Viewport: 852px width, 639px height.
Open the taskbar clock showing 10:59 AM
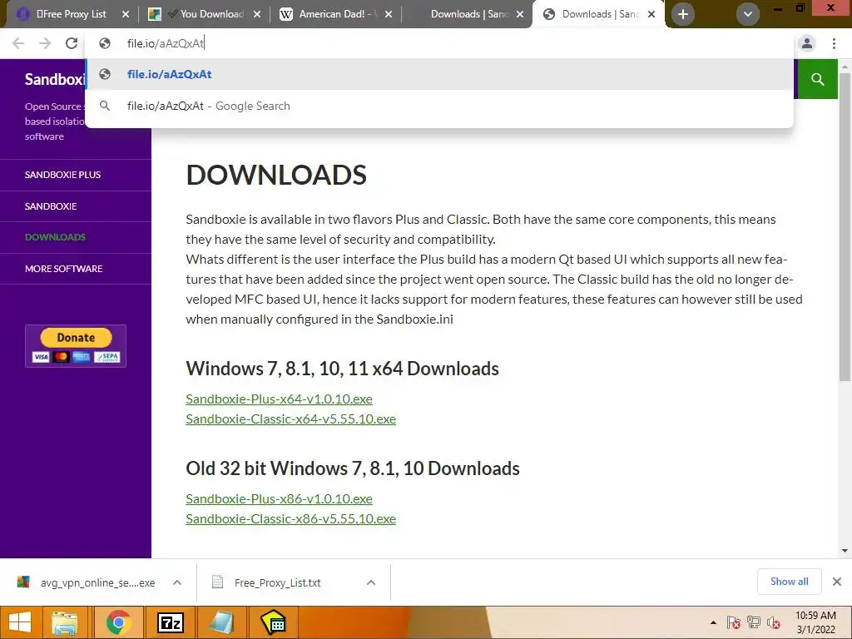click(815, 622)
